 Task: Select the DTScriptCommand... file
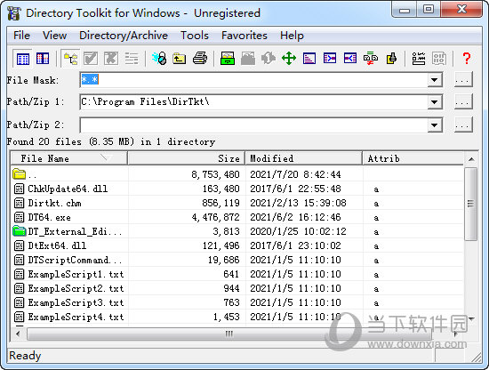[x=237, y=260]
